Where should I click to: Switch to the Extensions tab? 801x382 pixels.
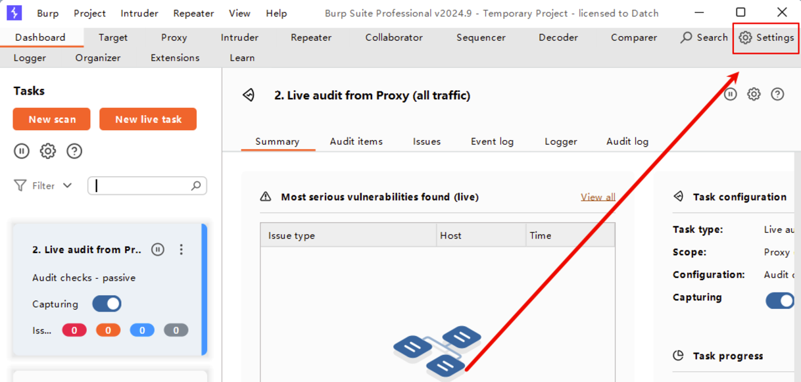pyautogui.click(x=175, y=58)
